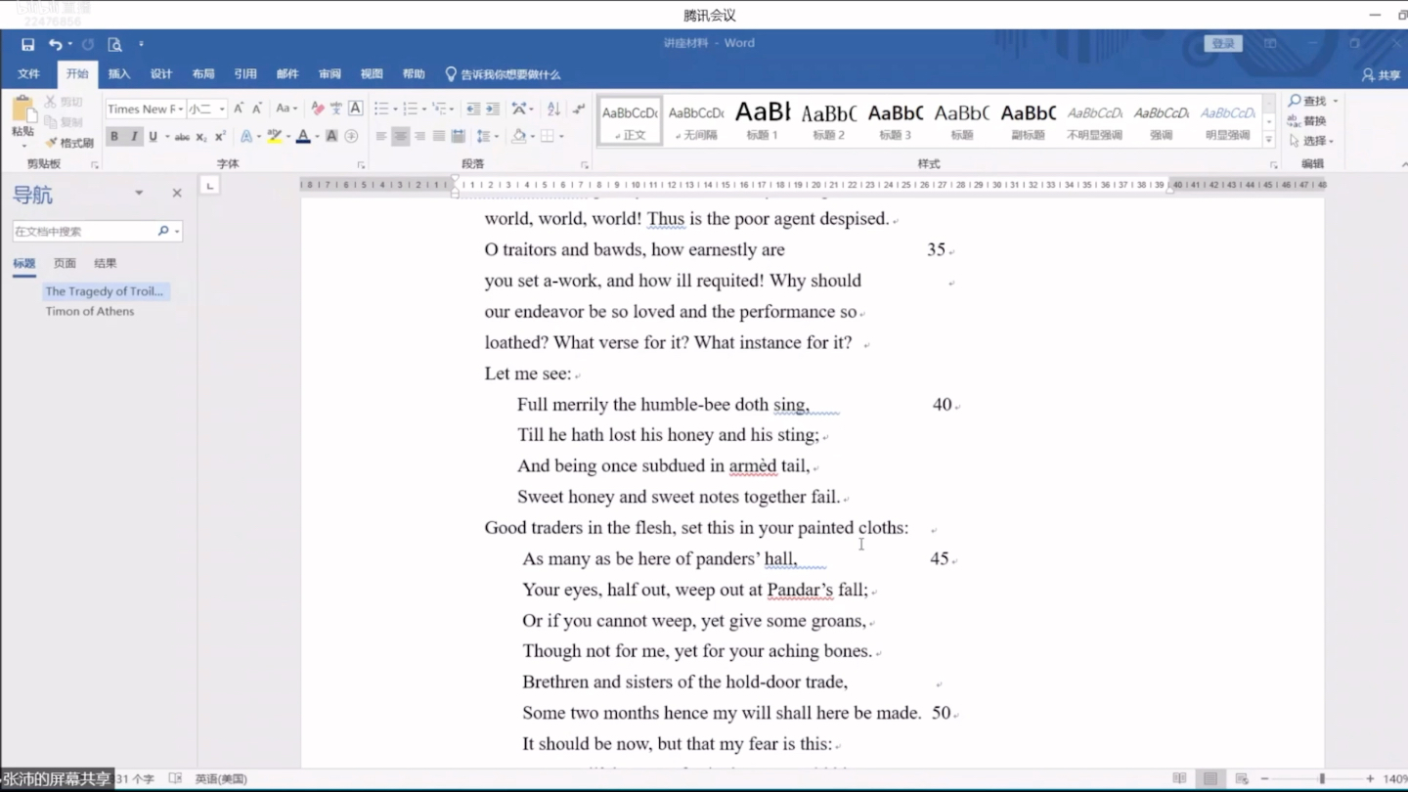Open the Design (设计) ribbon tab

point(160,74)
